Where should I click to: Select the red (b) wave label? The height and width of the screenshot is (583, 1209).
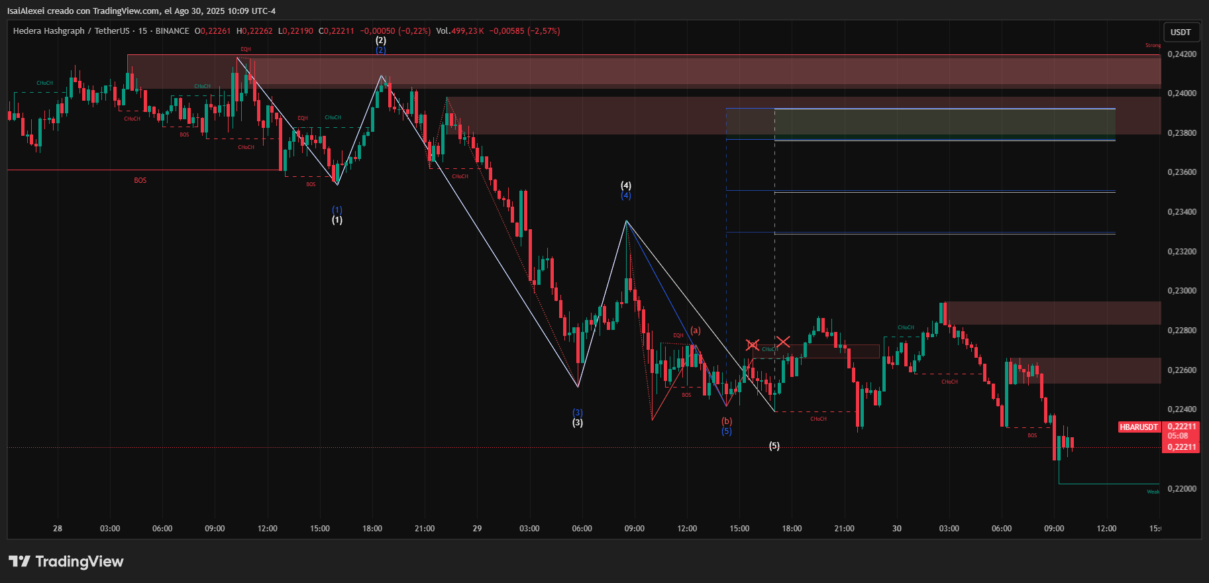pos(727,421)
